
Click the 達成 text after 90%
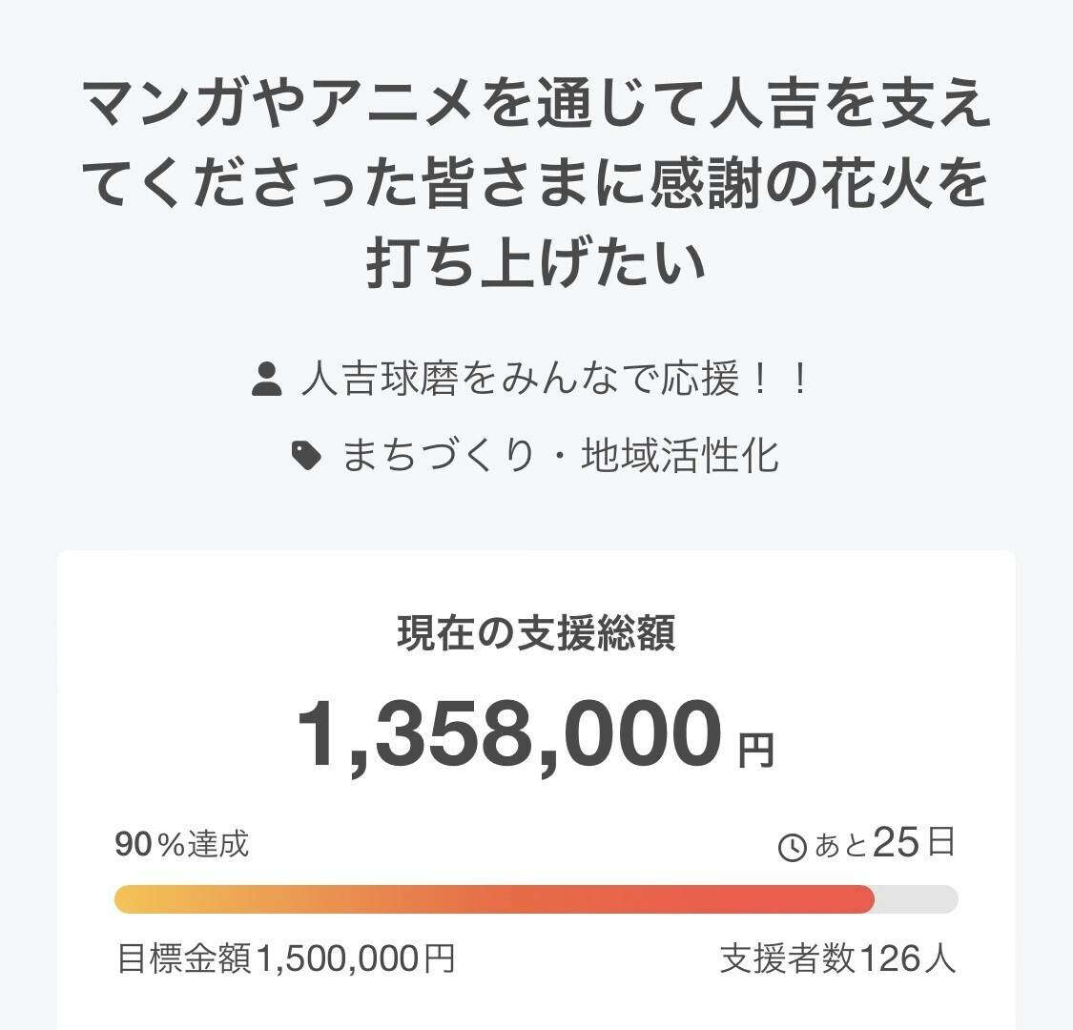pos(218,844)
